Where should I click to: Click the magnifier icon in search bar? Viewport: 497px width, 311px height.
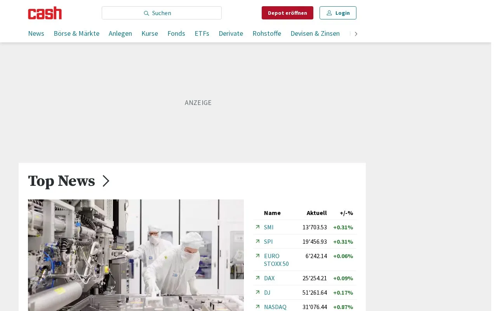[x=146, y=13]
